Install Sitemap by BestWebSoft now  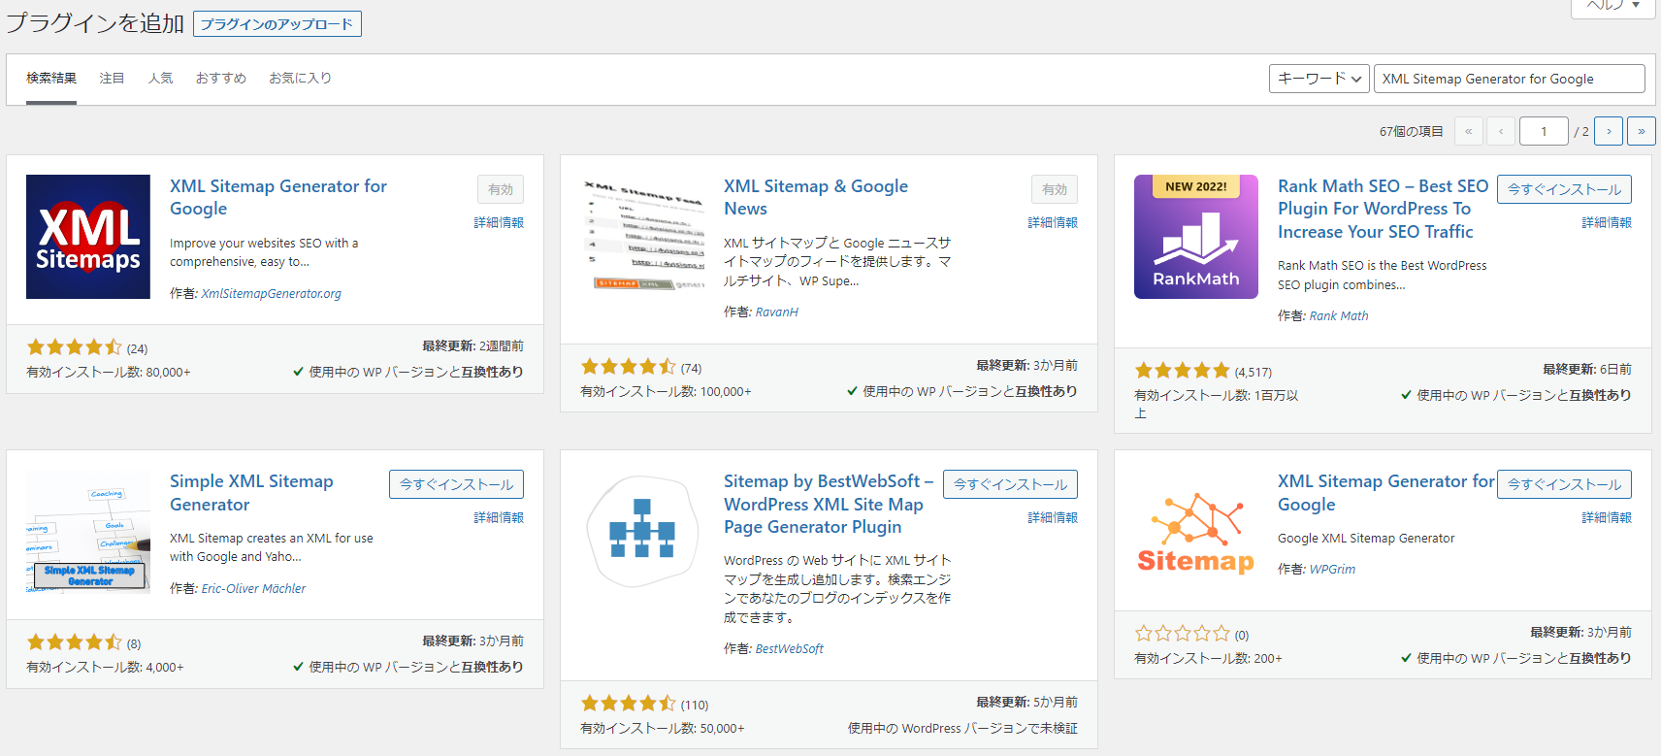[x=1010, y=484]
